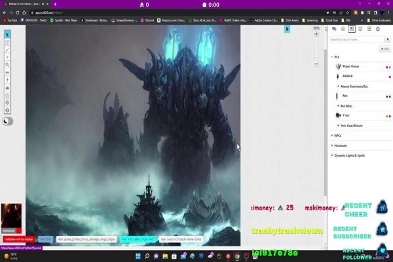Open the layers cube tool

pos(7,42)
